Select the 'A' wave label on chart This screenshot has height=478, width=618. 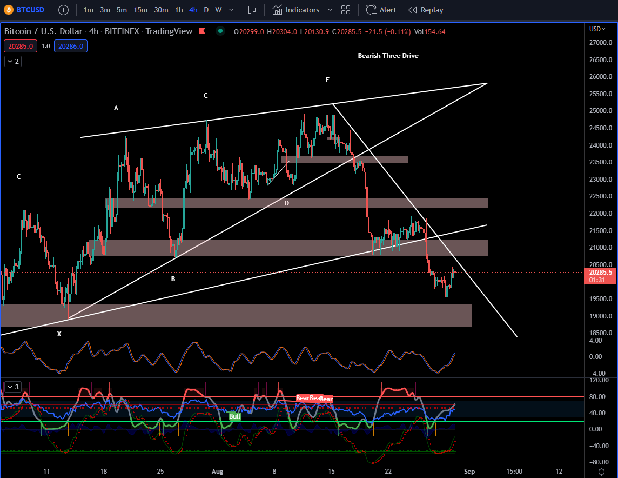pyautogui.click(x=116, y=108)
